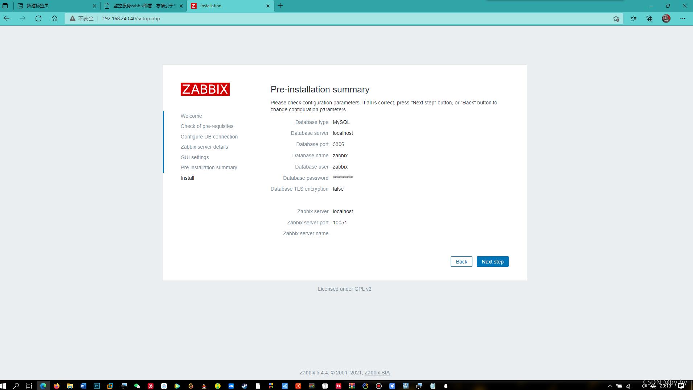This screenshot has width=693, height=390.
Task: Open Microsoft Word from taskbar
Action: (x=83, y=386)
